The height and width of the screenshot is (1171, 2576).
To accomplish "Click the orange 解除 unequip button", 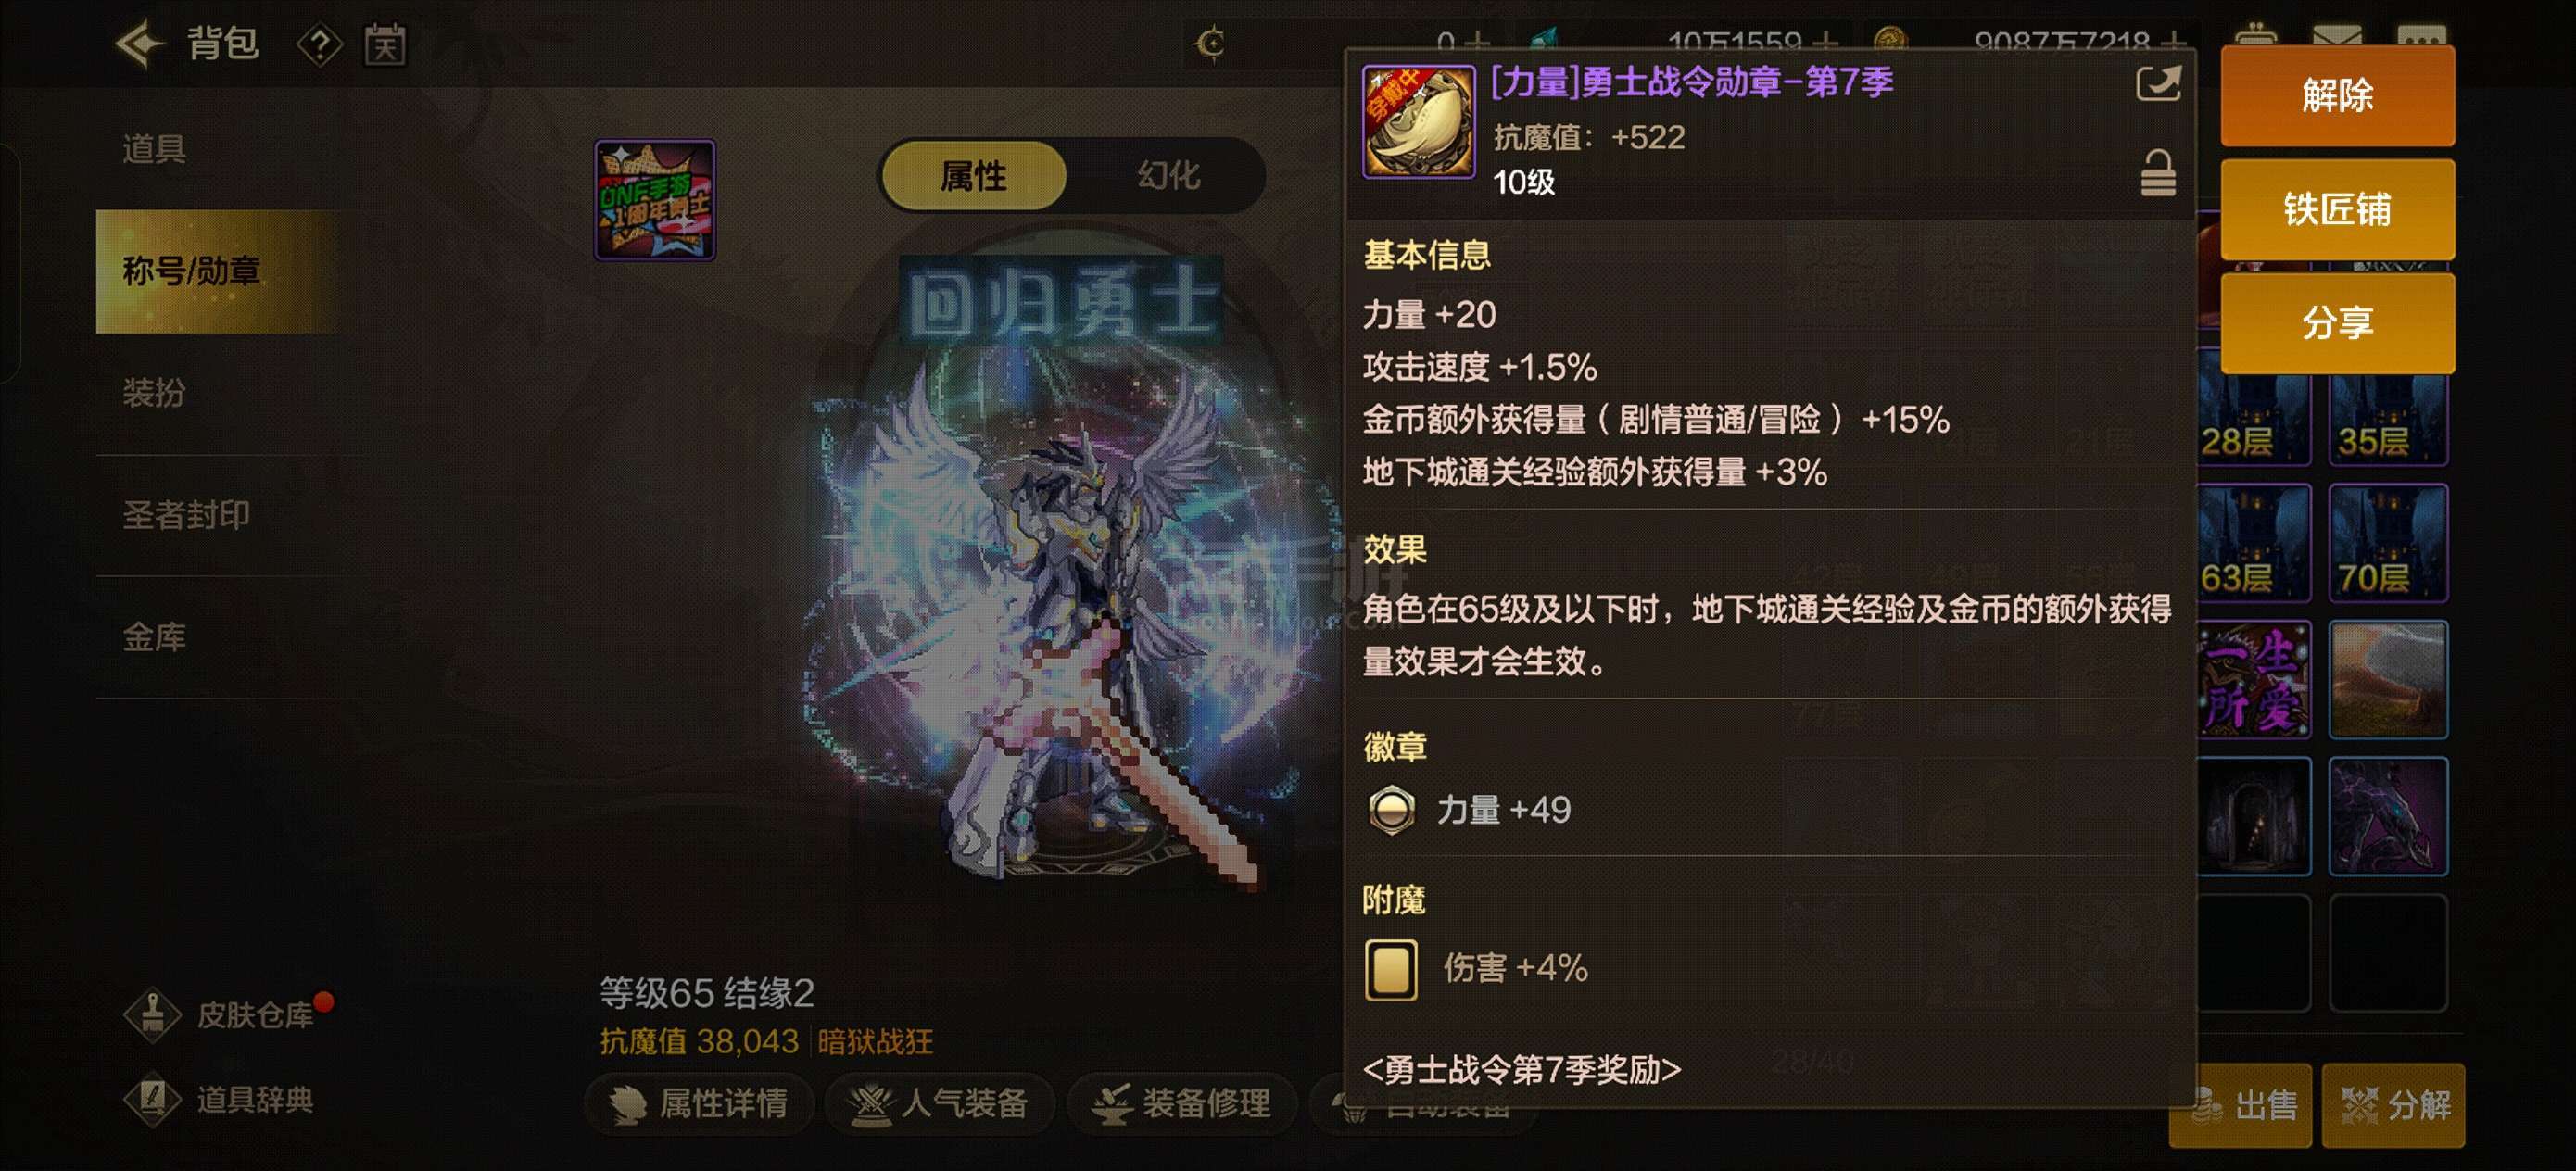I will [x=2336, y=95].
